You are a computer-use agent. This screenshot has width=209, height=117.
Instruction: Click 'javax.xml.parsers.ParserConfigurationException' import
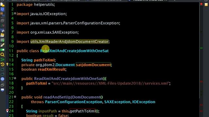coord(75,23)
